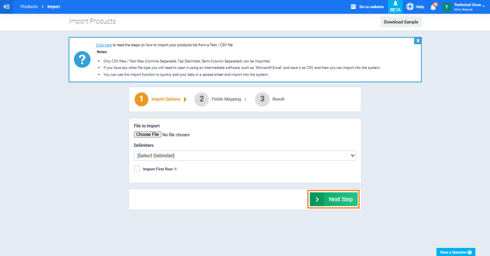The height and width of the screenshot is (256, 490).
Task: Select the Import Options step tab
Action: click(x=166, y=99)
